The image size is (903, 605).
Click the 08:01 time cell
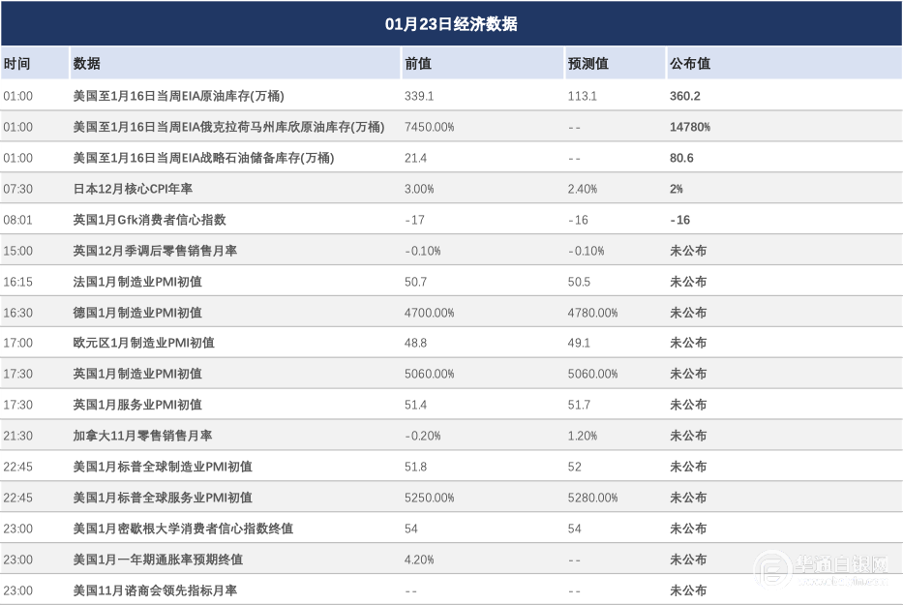[x=17, y=220]
